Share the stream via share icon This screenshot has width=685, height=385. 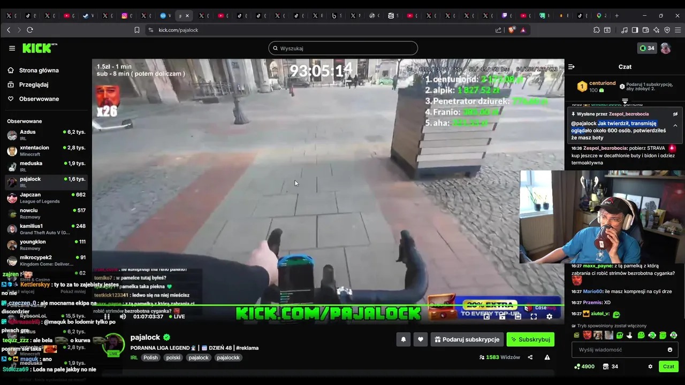click(530, 357)
